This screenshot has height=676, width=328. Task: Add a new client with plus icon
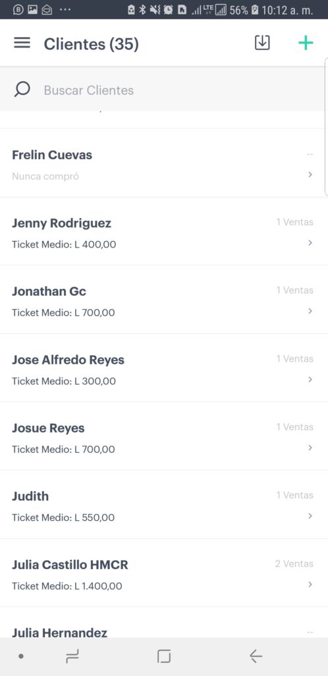point(306,43)
